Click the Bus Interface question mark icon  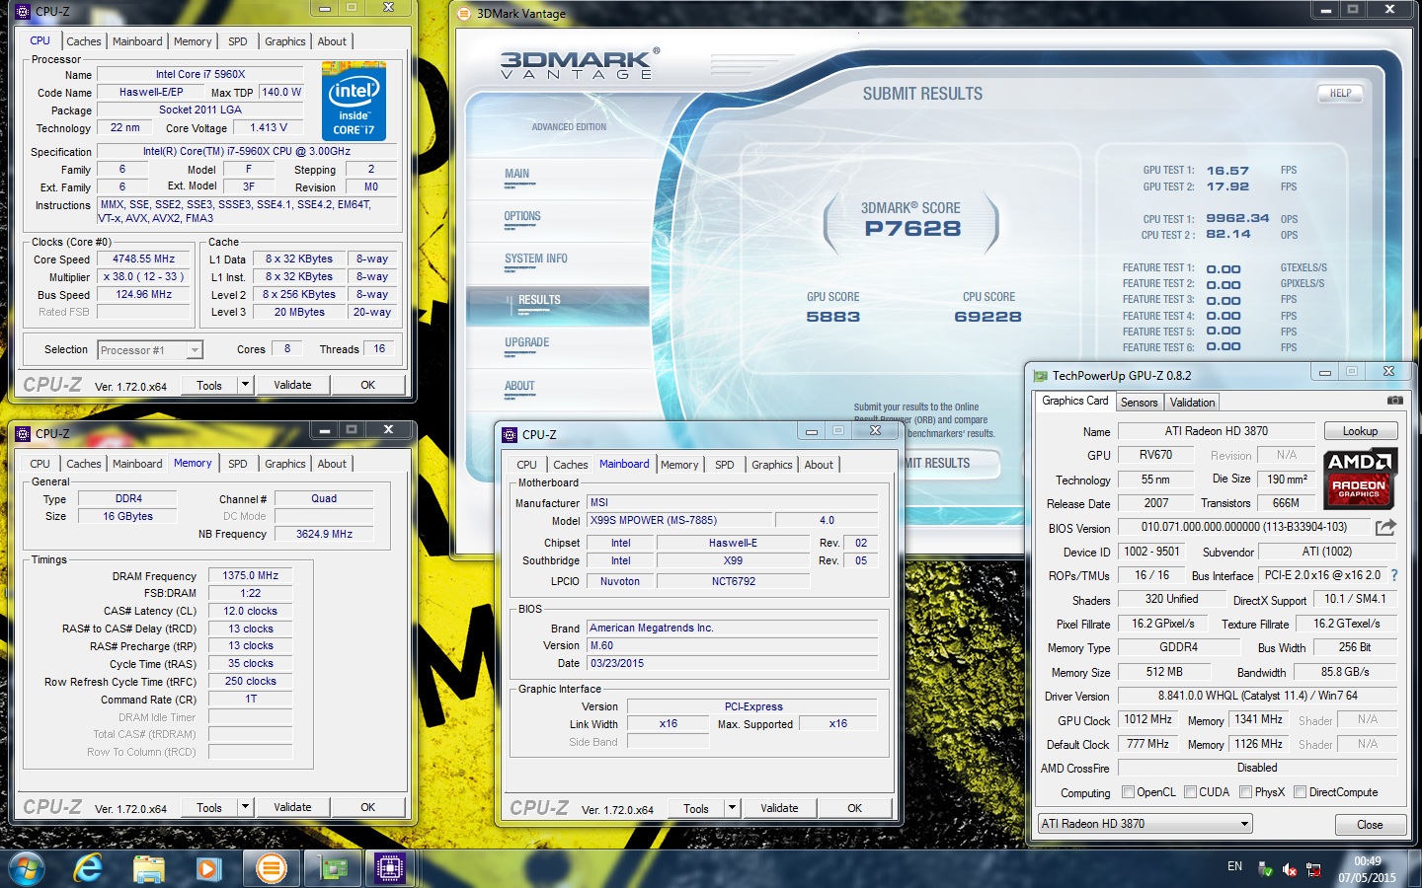pyautogui.click(x=1394, y=575)
